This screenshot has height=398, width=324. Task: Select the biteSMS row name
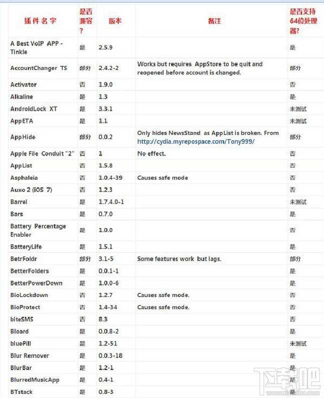point(22,319)
